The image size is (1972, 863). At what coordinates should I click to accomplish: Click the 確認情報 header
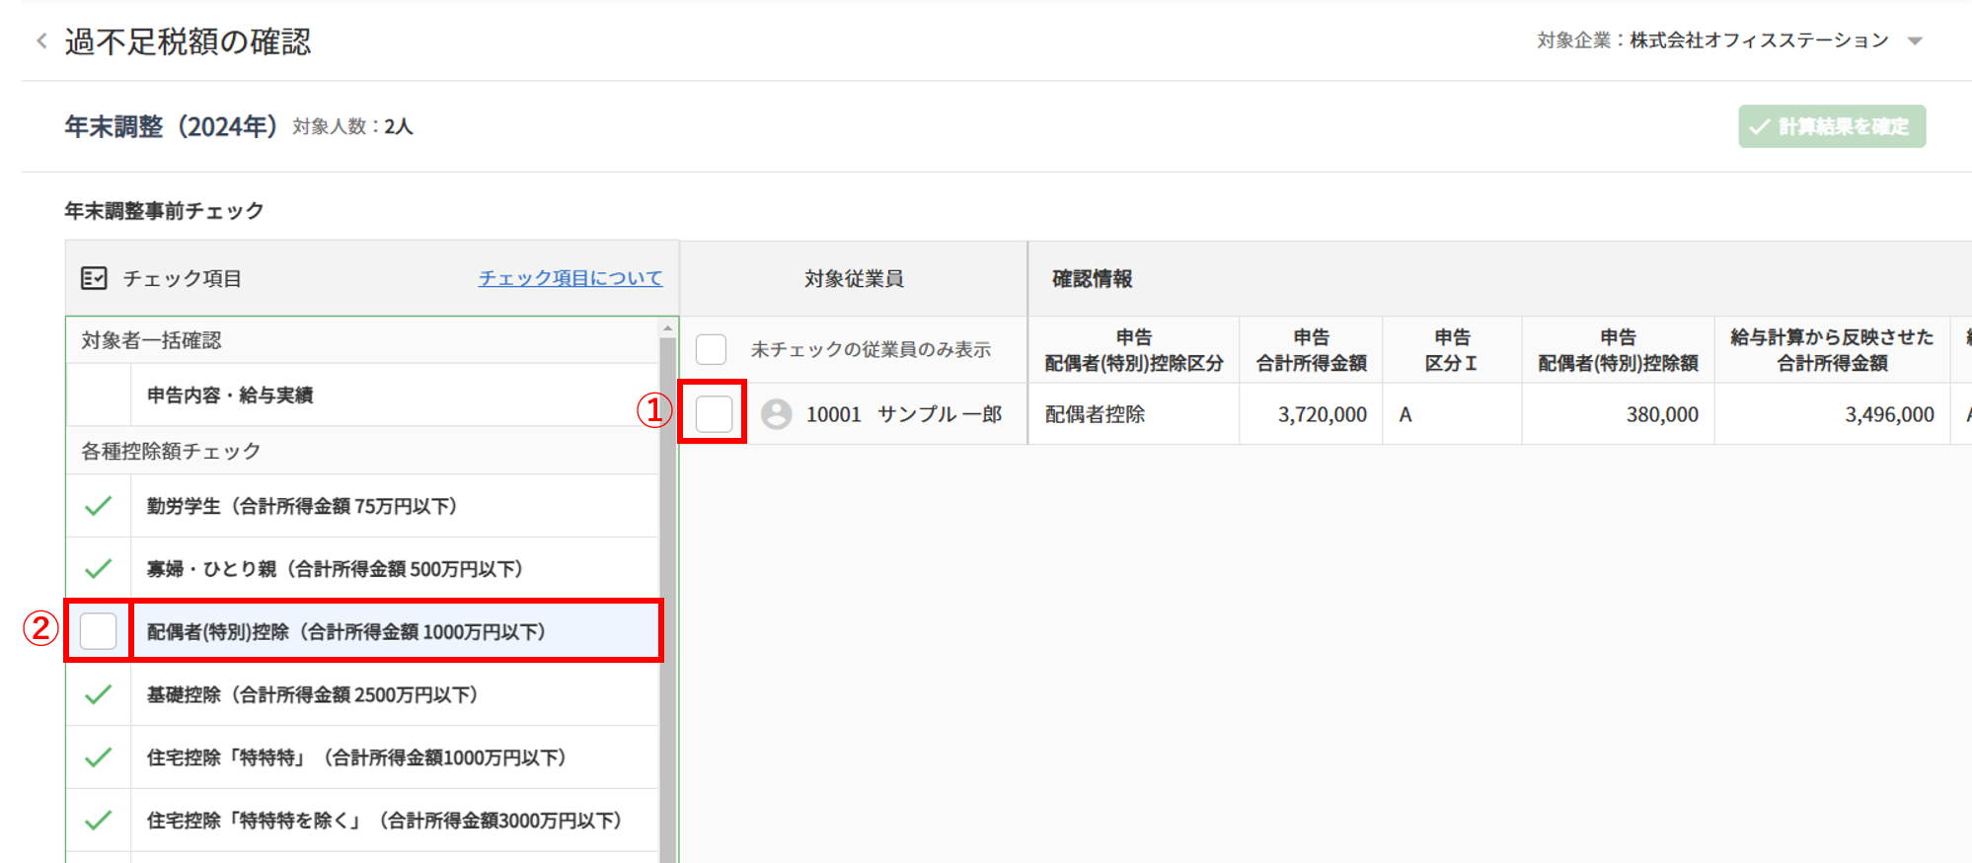[x=1092, y=279]
